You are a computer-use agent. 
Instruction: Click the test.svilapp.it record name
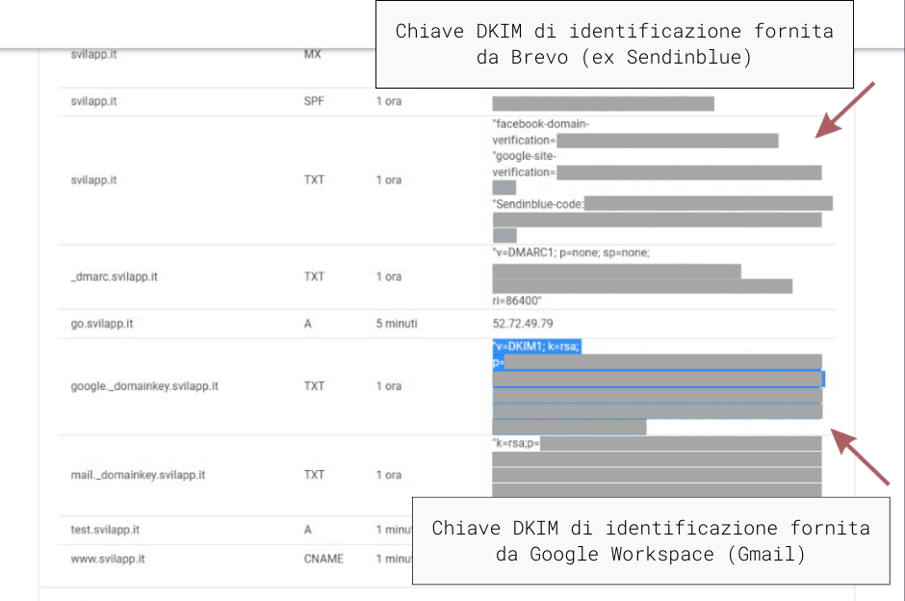105,530
